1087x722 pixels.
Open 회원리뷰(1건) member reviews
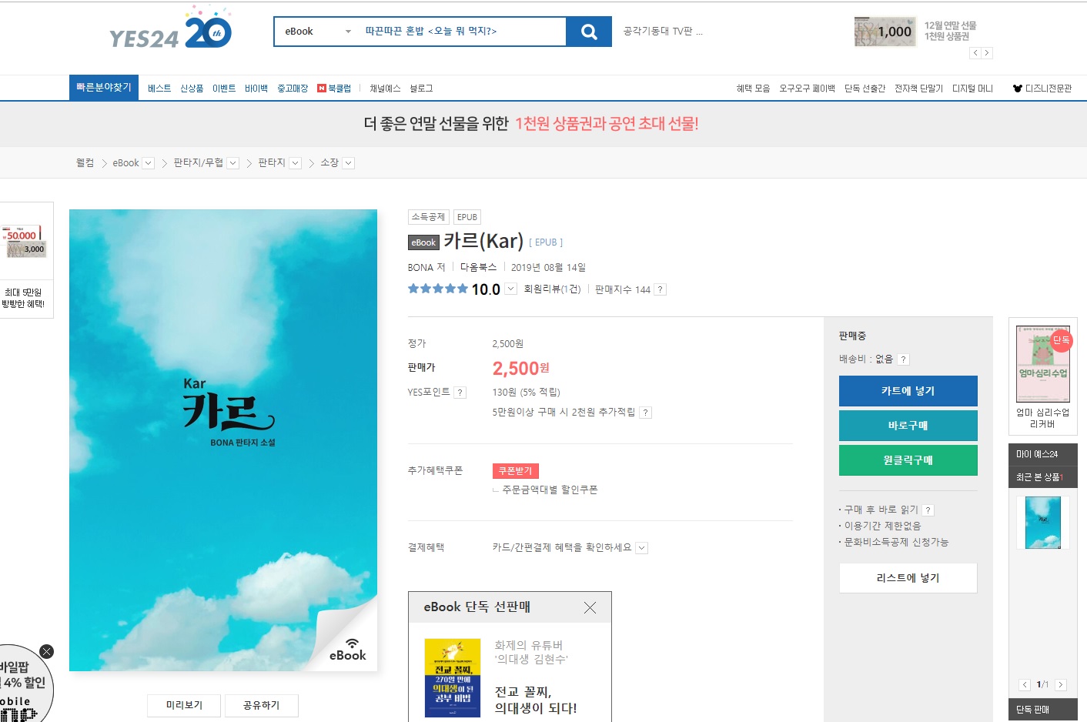pos(552,289)
